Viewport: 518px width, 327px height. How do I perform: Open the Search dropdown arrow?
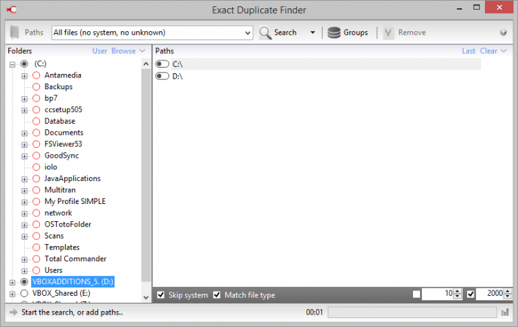[312, 32]
